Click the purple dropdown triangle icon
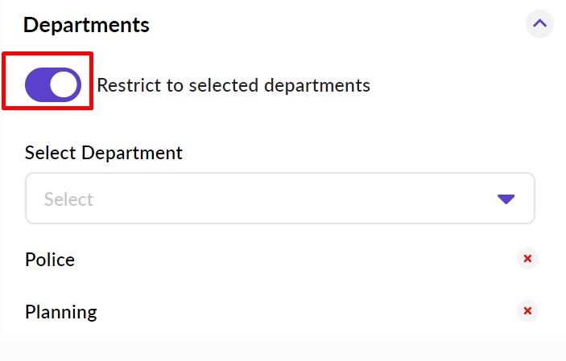This screenshot has width=566, height=361. tap(506, 199)
